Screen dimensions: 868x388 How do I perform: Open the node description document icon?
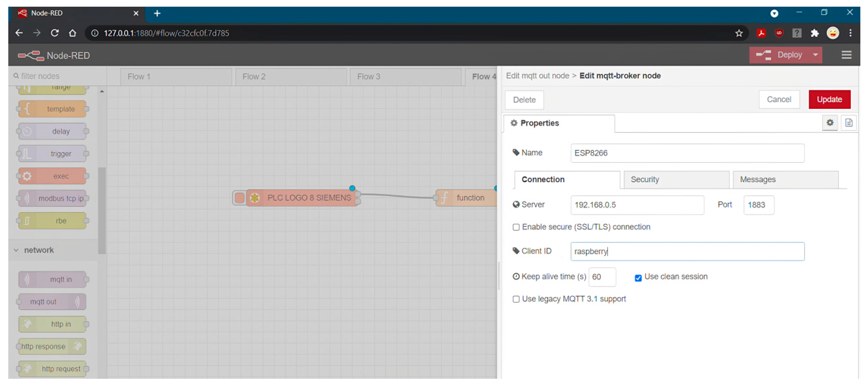(849, 123)
